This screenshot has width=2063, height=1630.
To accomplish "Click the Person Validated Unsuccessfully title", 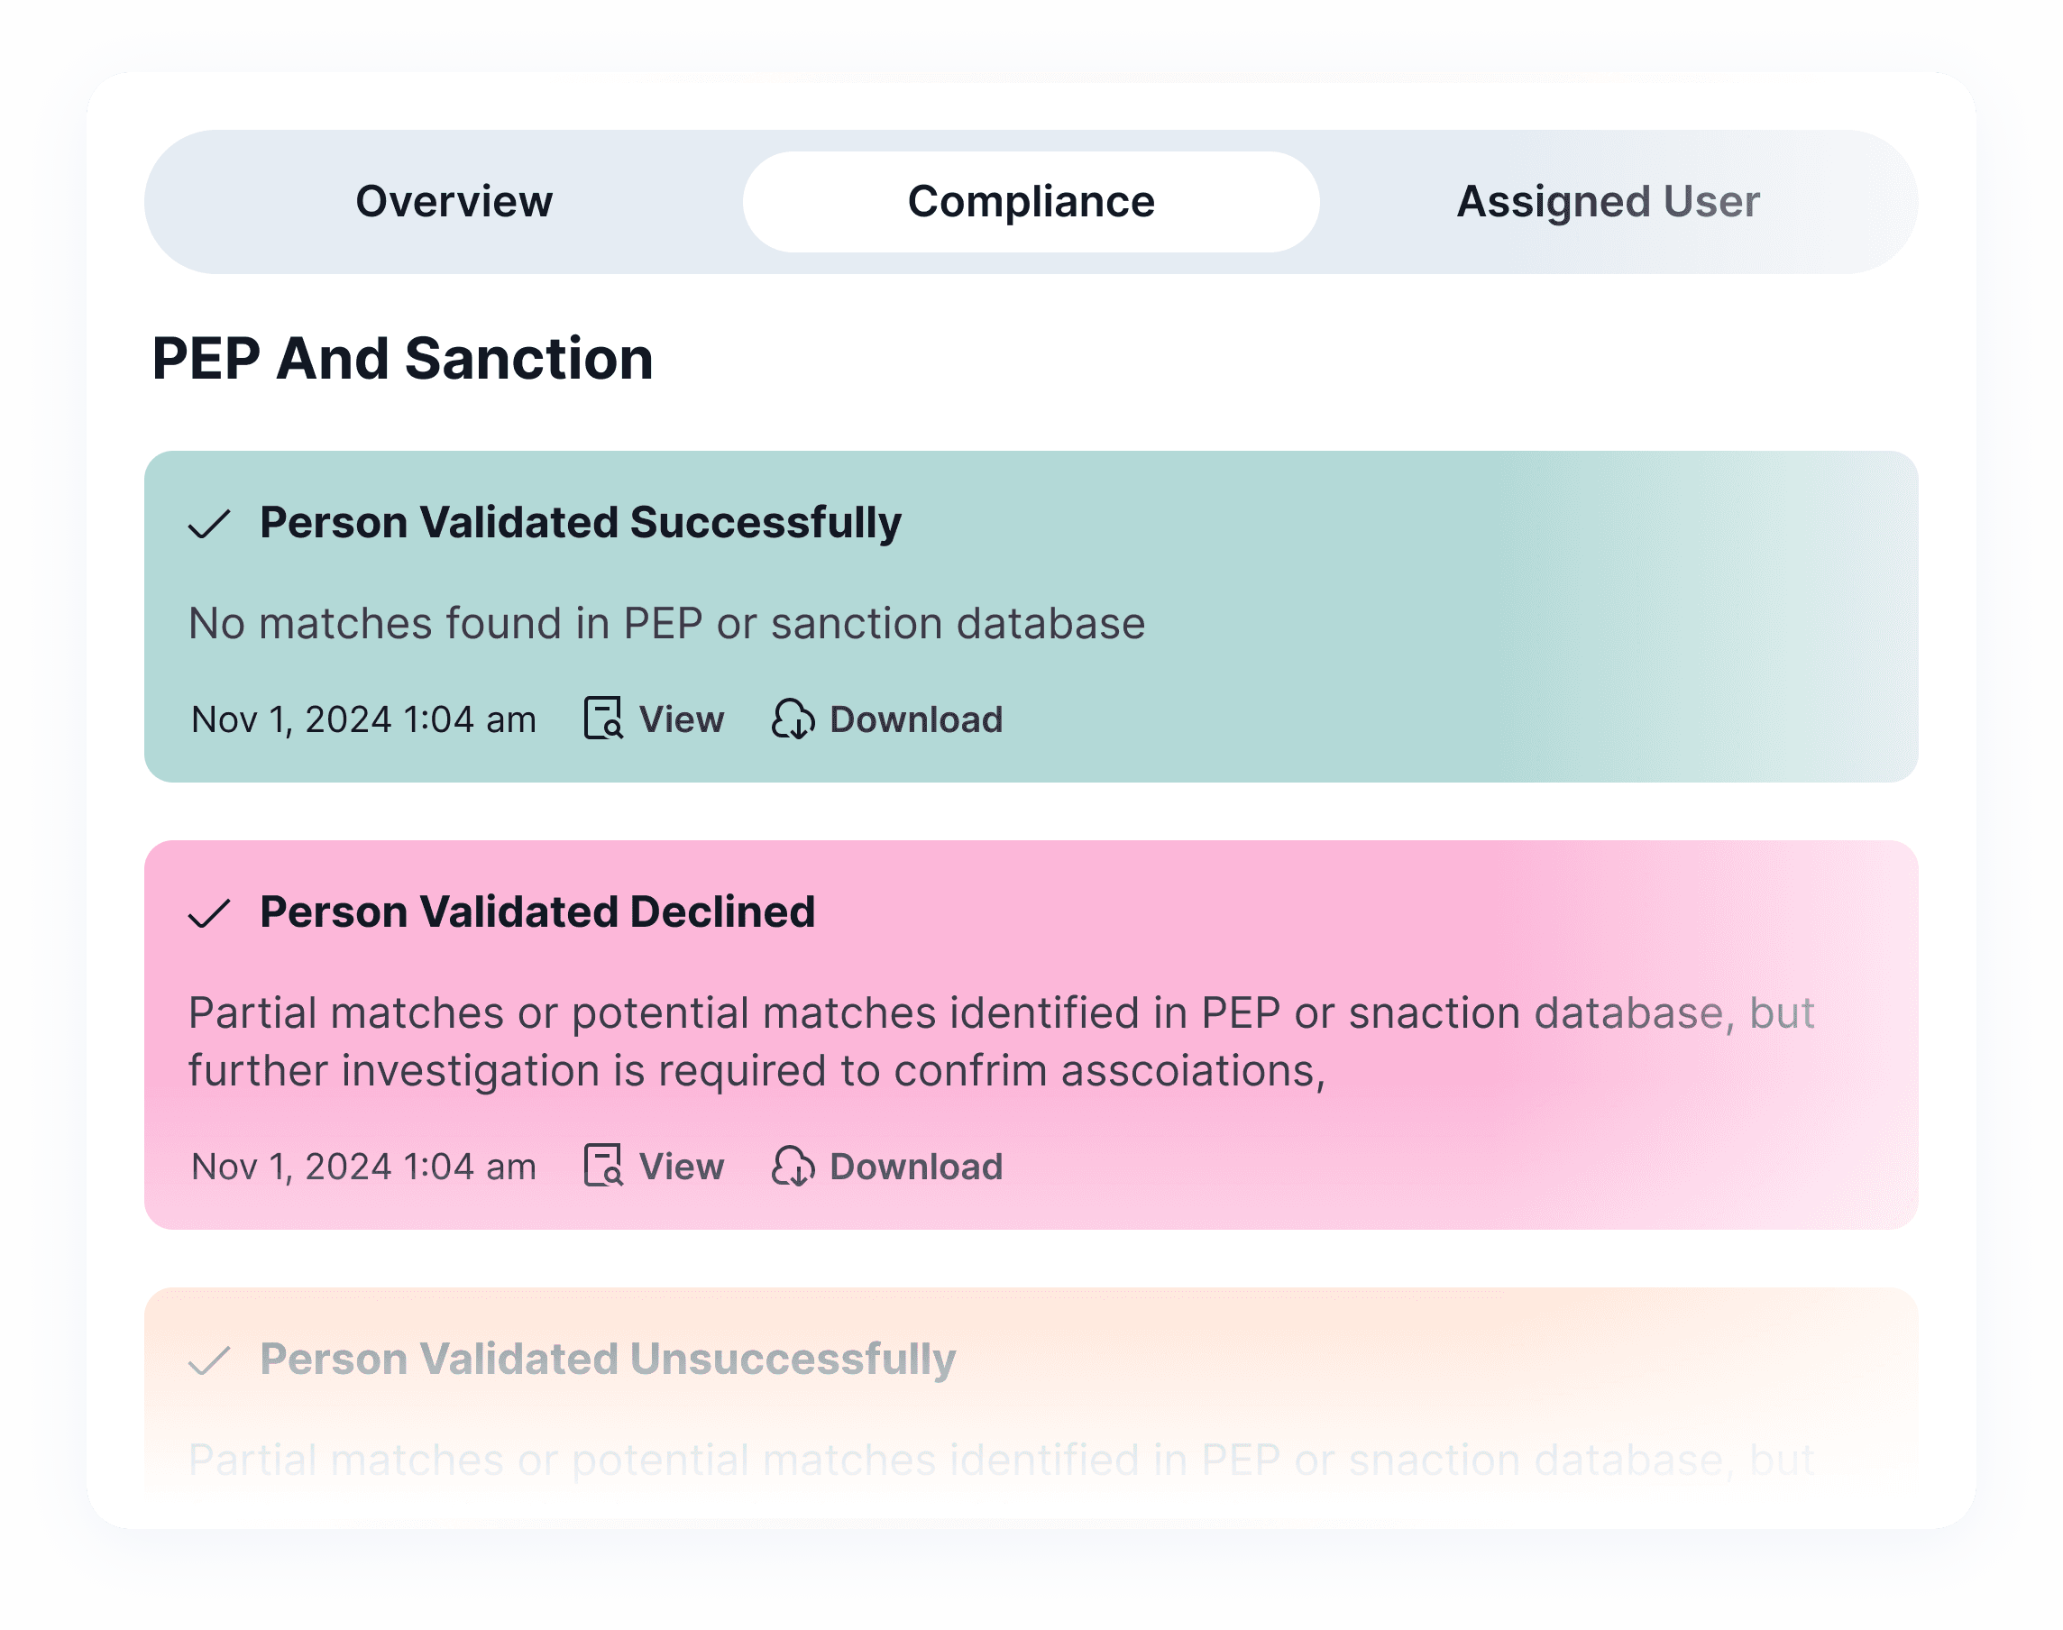I will tap(608, 1359).
